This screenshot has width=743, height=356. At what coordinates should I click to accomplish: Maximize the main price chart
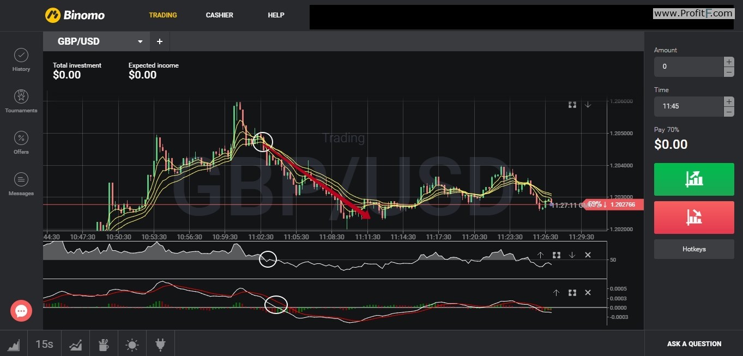572,105
